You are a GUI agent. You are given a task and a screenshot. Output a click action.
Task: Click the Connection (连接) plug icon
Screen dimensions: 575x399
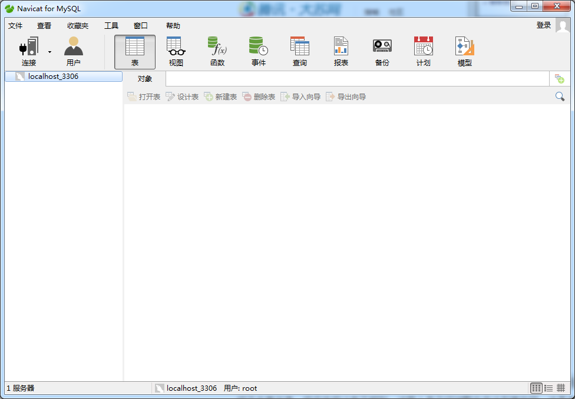click(x=29, y=47)
